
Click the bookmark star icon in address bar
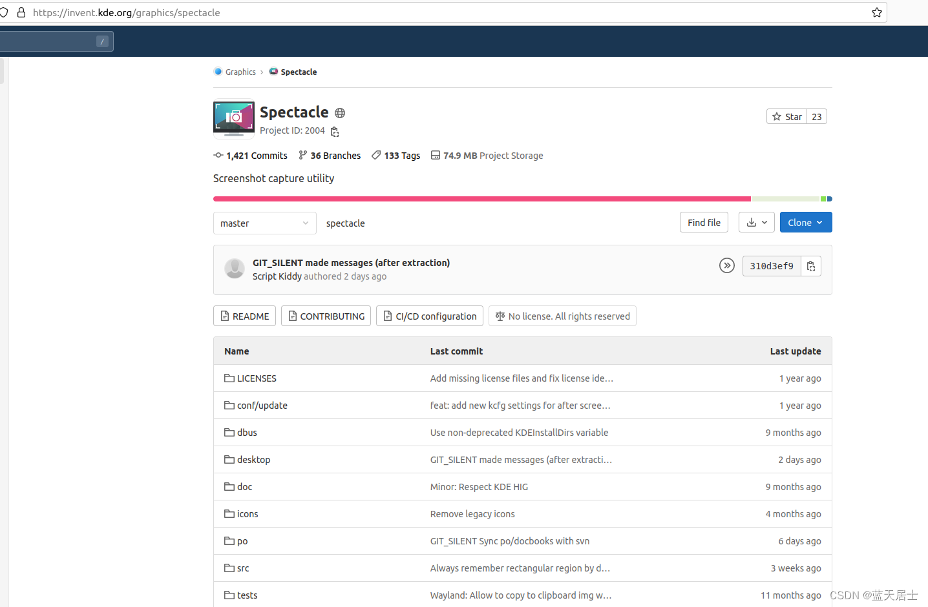click(877, 12)
